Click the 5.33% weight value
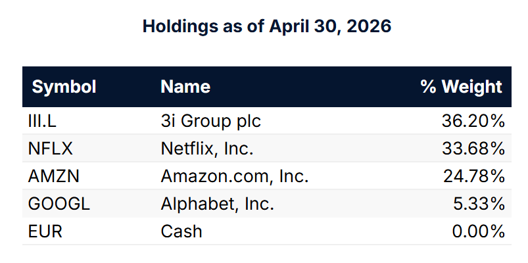This screenshot has width=528, height=263. 479,204
